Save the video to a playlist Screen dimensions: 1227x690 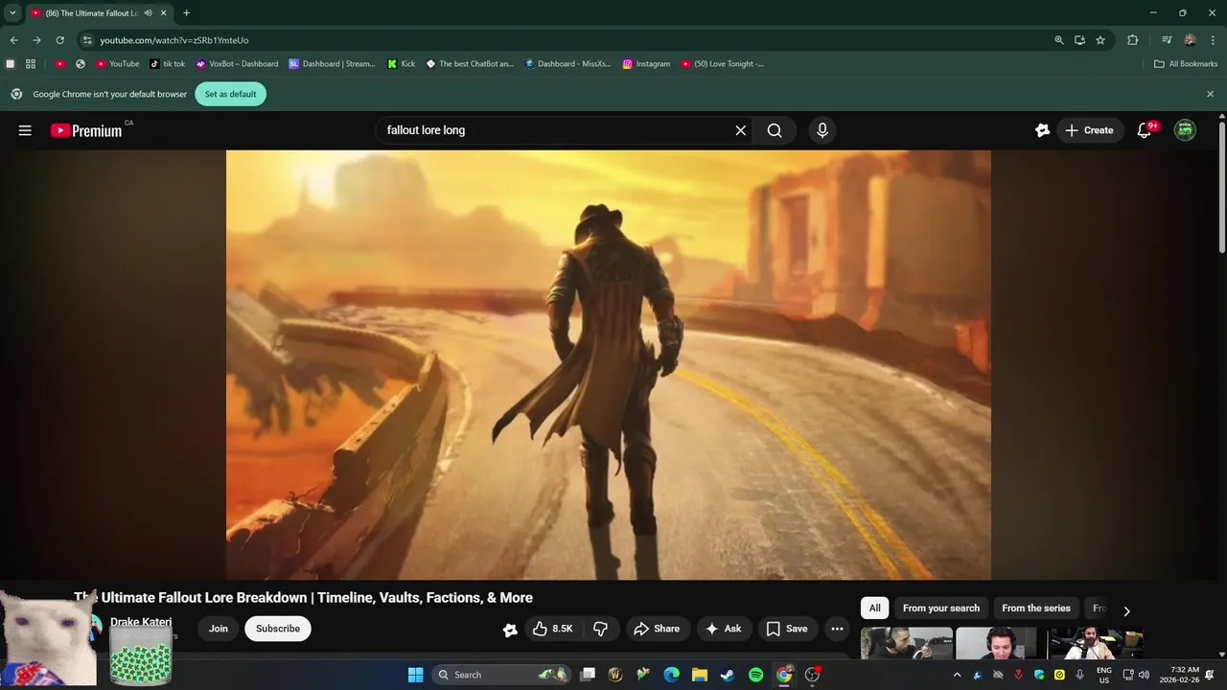tap(787, 629)
